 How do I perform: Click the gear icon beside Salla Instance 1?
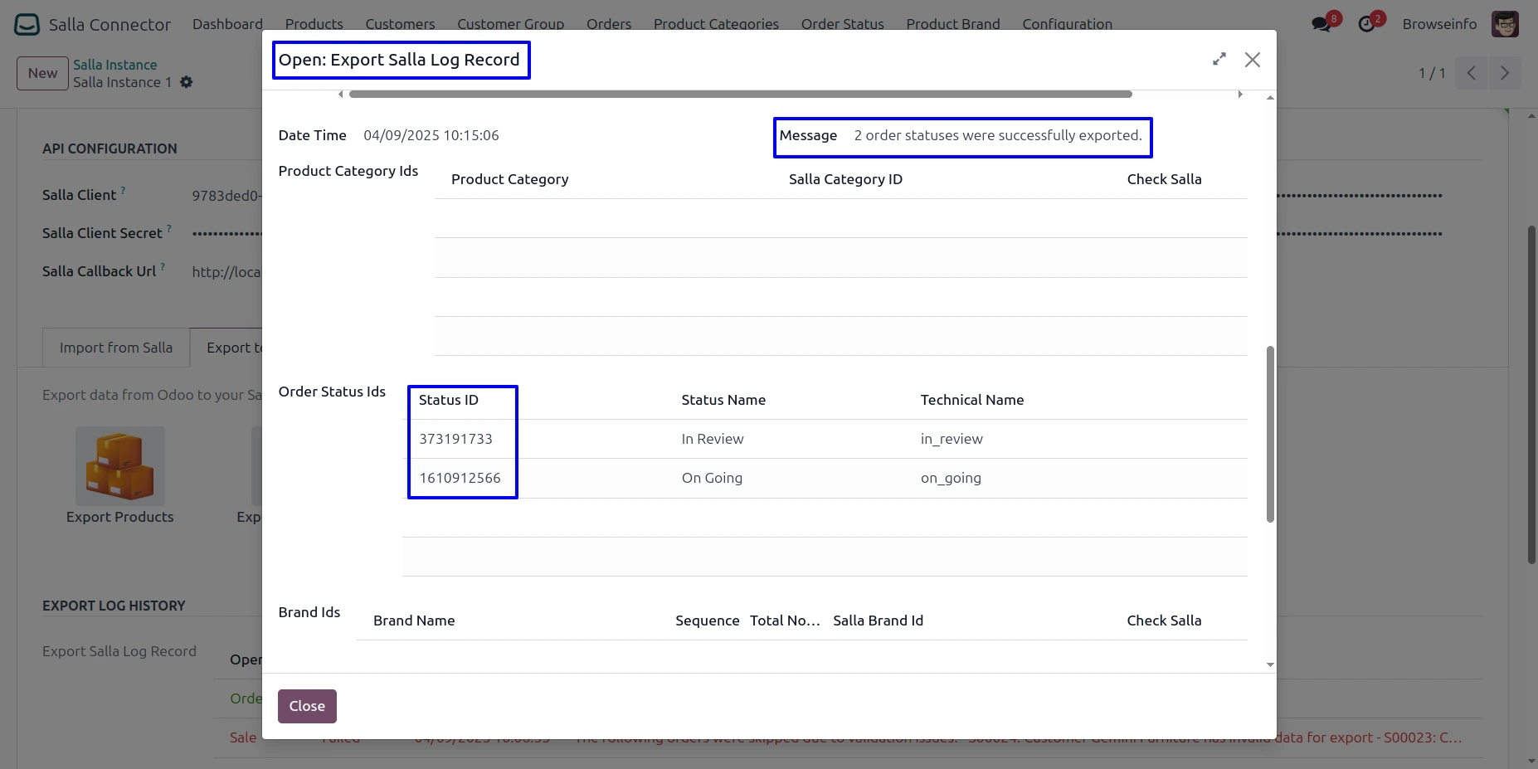(x=187, y=82)
